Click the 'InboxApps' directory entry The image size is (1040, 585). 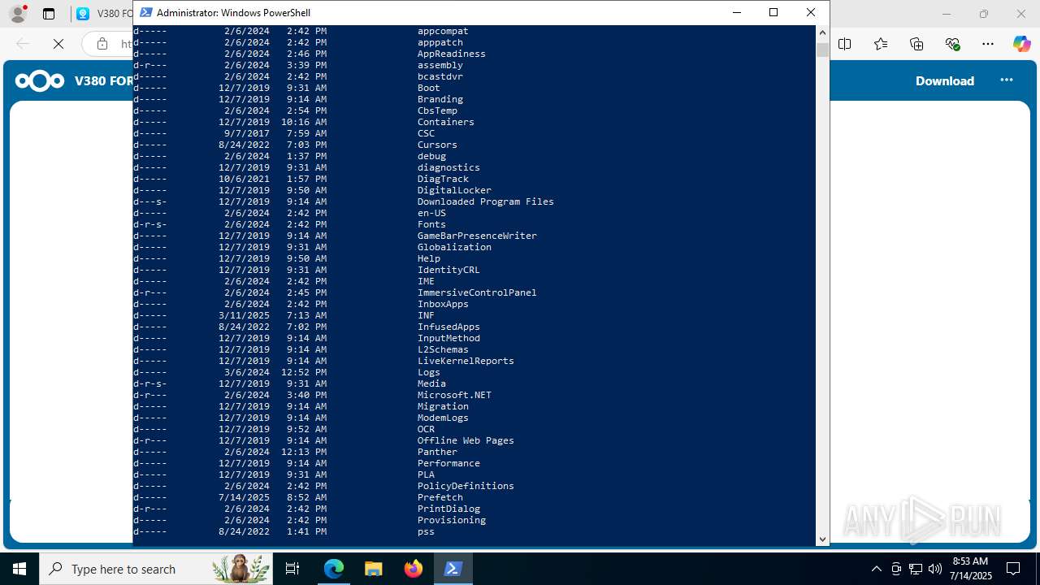443,304
